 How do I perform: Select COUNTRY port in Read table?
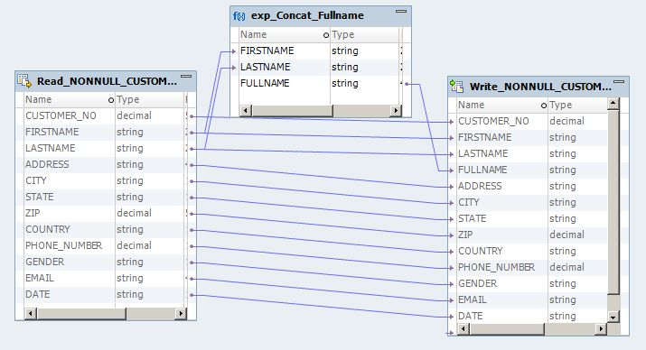(x=48, y=229)
